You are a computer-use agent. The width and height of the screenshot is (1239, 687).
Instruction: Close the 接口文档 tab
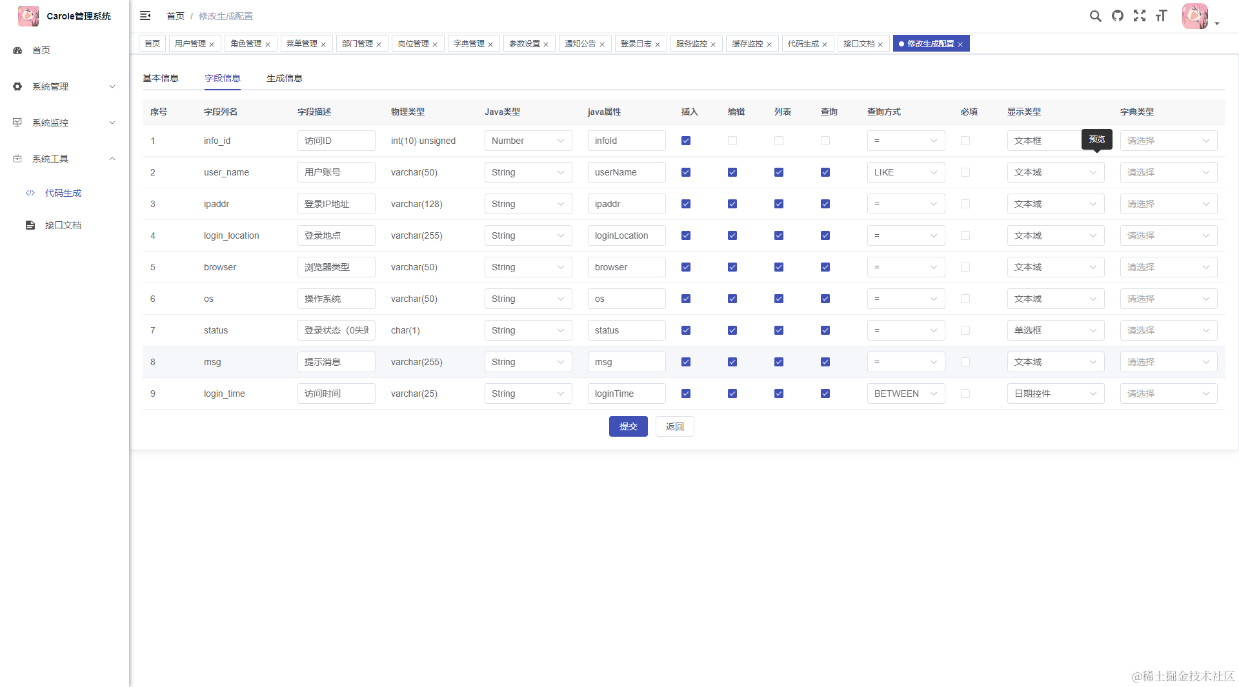880,45
